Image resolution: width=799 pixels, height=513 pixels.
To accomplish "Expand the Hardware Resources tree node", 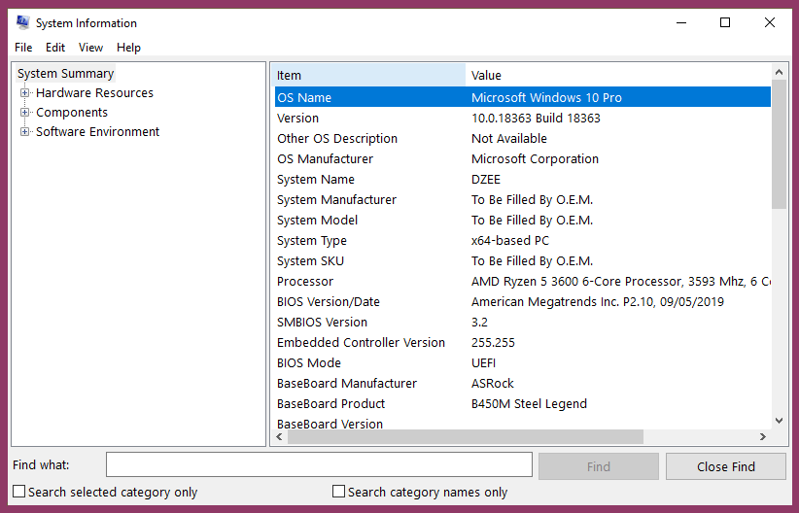I will pos(25,93).
